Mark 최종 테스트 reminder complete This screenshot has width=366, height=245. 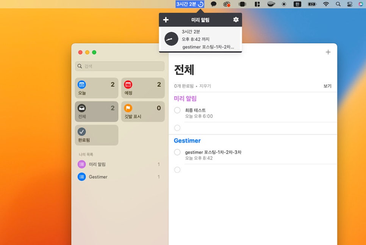(x=177, y=110)
